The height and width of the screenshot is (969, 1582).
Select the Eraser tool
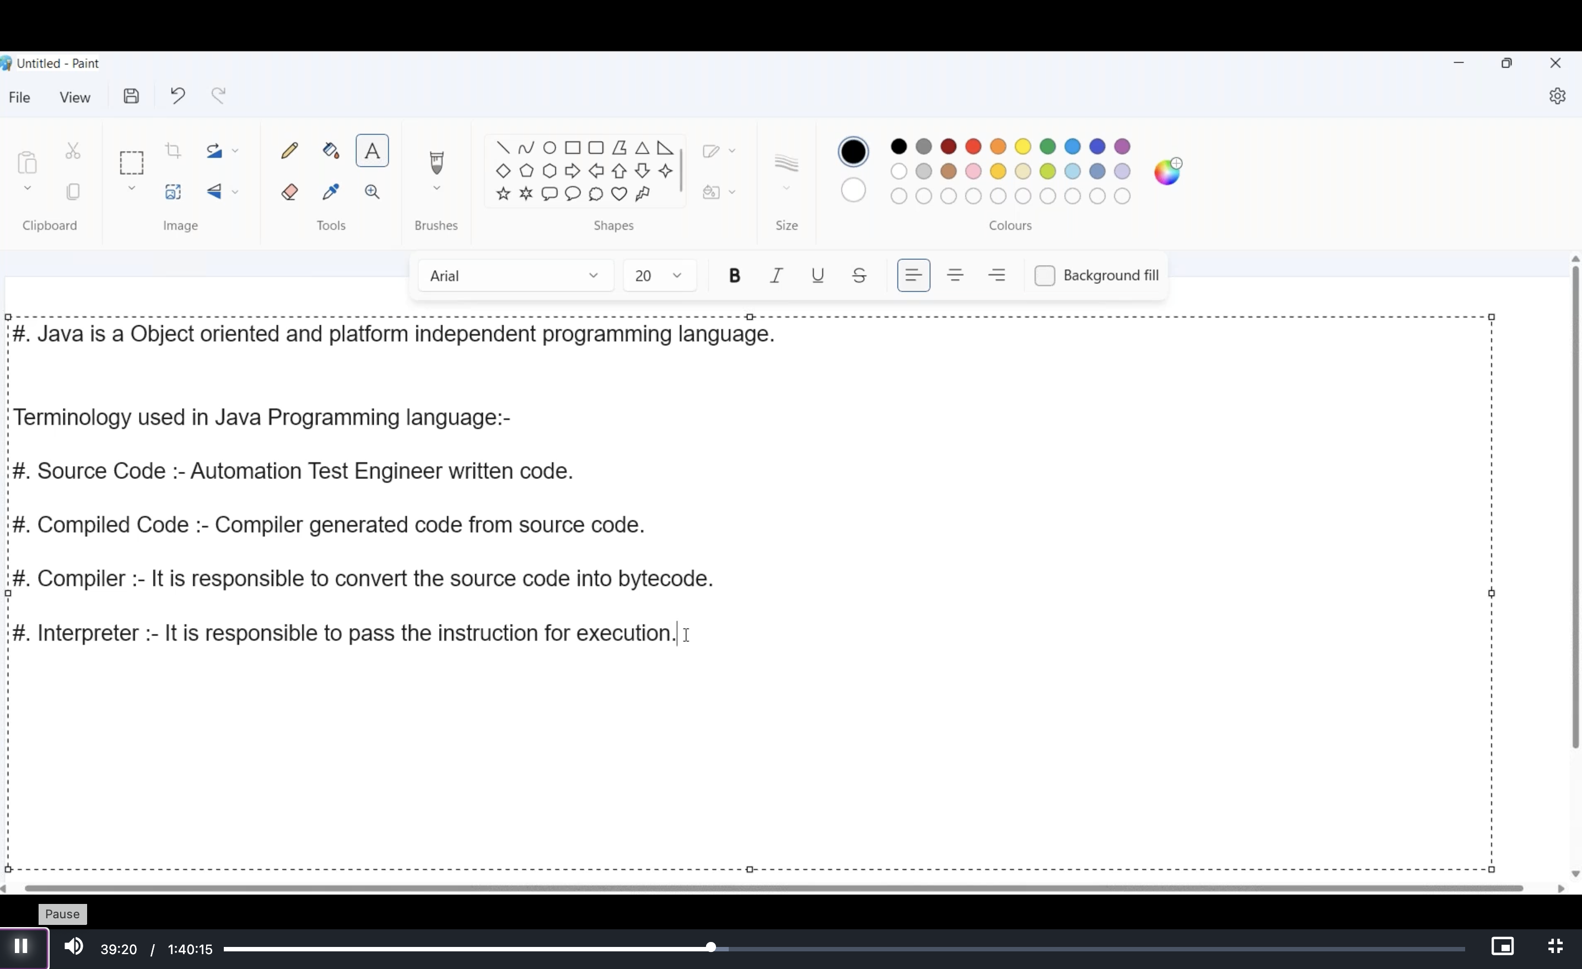pyautogui.click(x=289, y=191)
